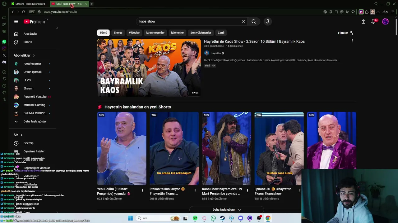Open Opera downloads icon
This screenshot has height=223, width=398.
[x=378, y=12]
